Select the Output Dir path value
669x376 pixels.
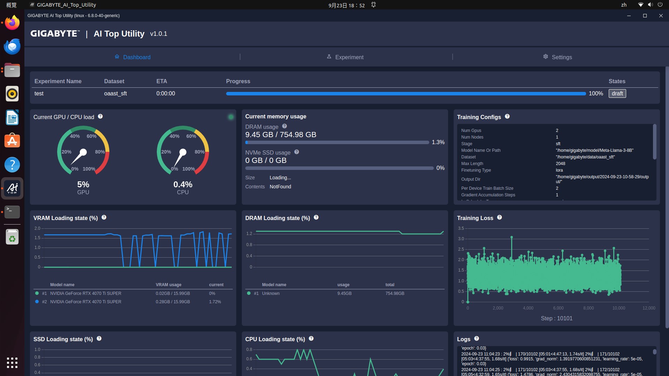pos(602,179)
